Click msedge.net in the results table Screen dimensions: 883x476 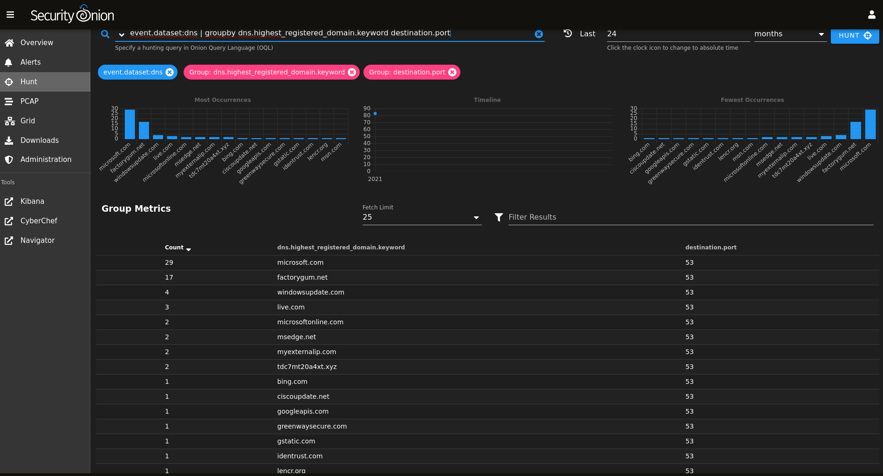tap(296, 337)
